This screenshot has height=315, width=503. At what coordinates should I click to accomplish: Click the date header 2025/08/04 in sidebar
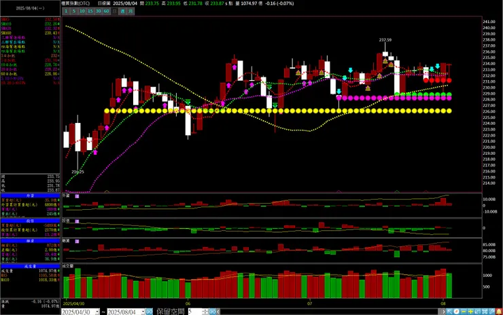click(30, 8)
